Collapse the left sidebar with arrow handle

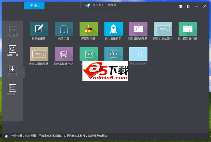tap(24, 72)
